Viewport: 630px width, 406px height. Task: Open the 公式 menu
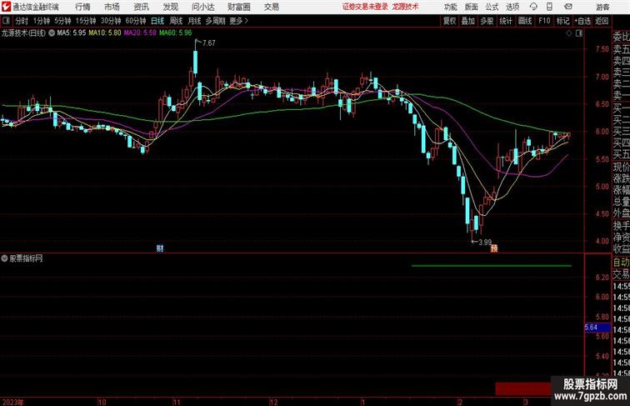point(492,7)
